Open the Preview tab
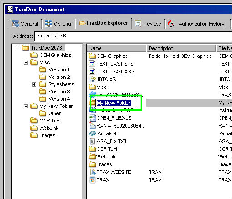This screenshot has width=232, height=199. pyautogui.click(x=148, y=24)
